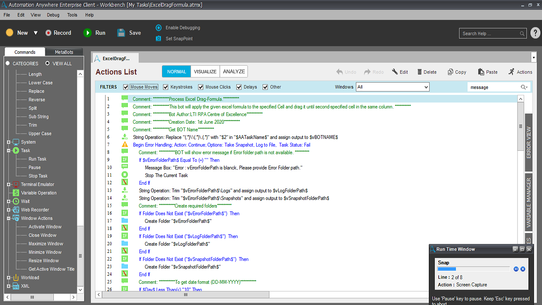Open the Actions toolbar button

520,72
